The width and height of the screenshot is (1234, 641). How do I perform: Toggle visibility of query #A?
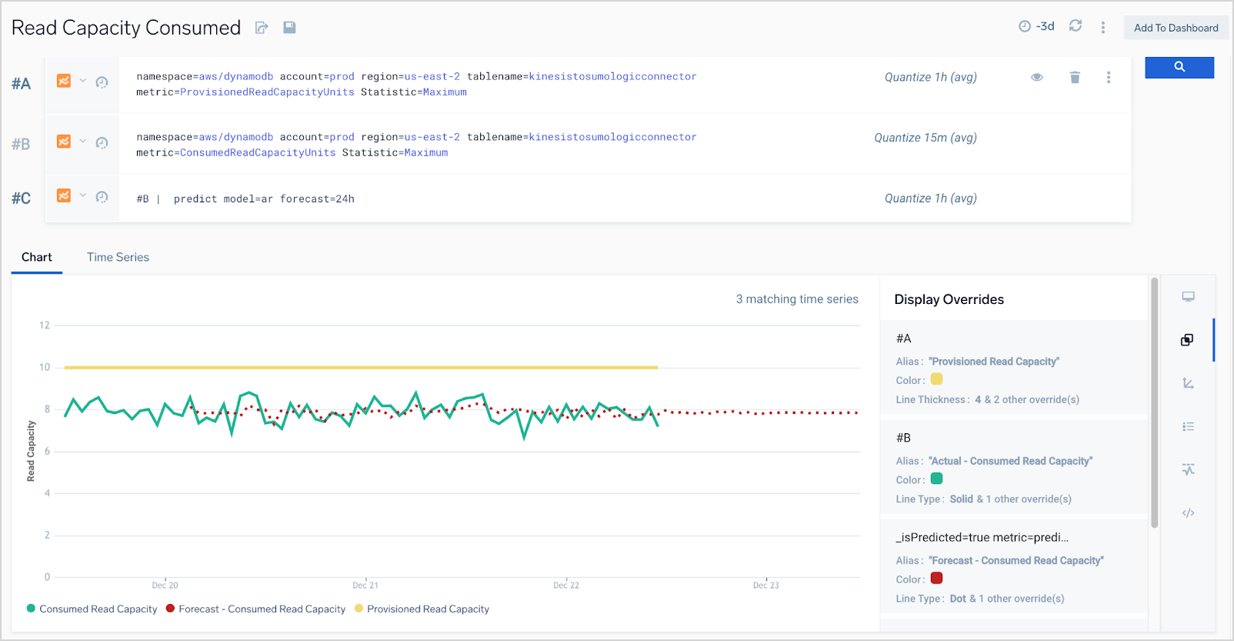[1036, 77]
